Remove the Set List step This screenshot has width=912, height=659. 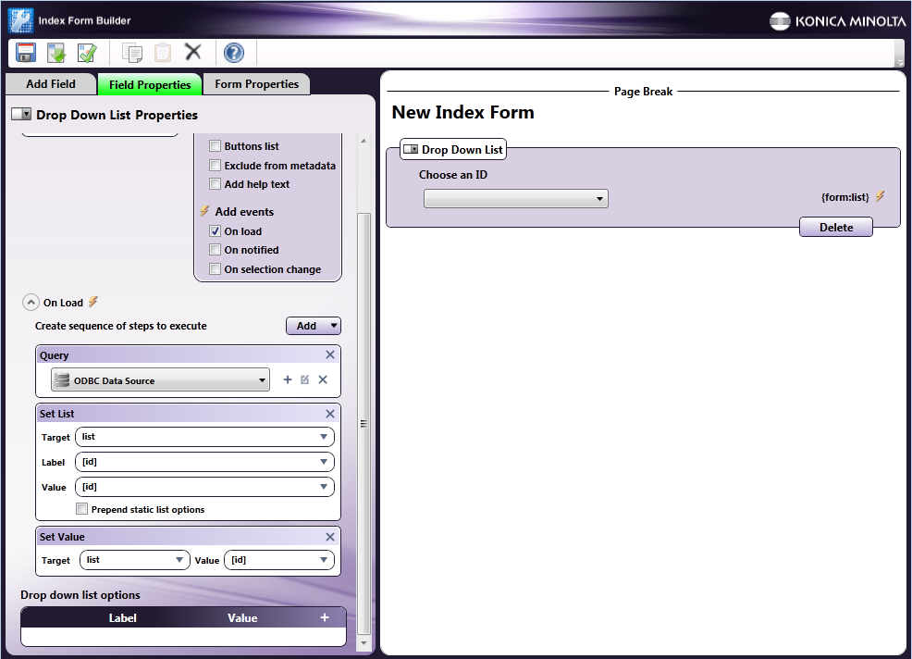pos(330,414)
